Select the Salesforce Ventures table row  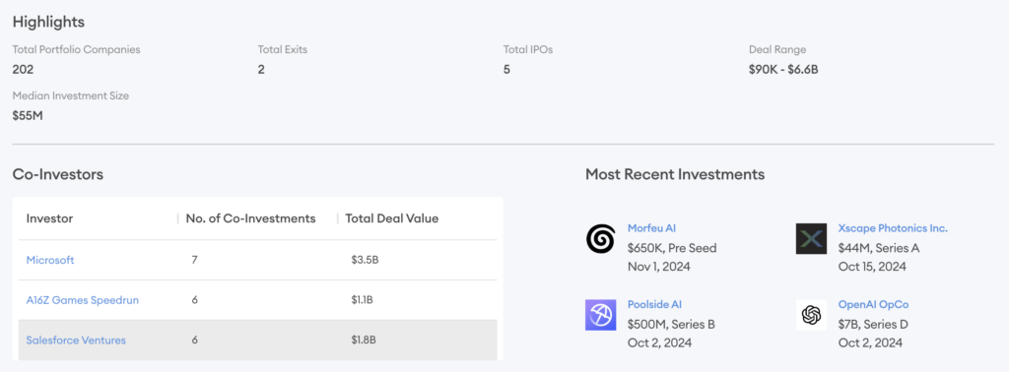(258, 340)
